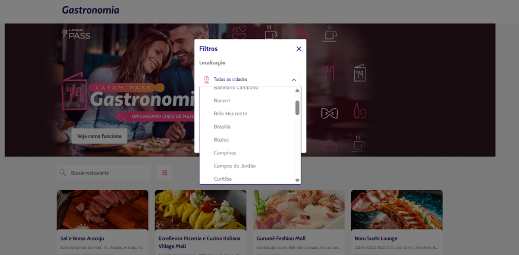Click the Gastronomia page title logo
Viewport: 519px width, 255px height.
click(x=91, y=10)
